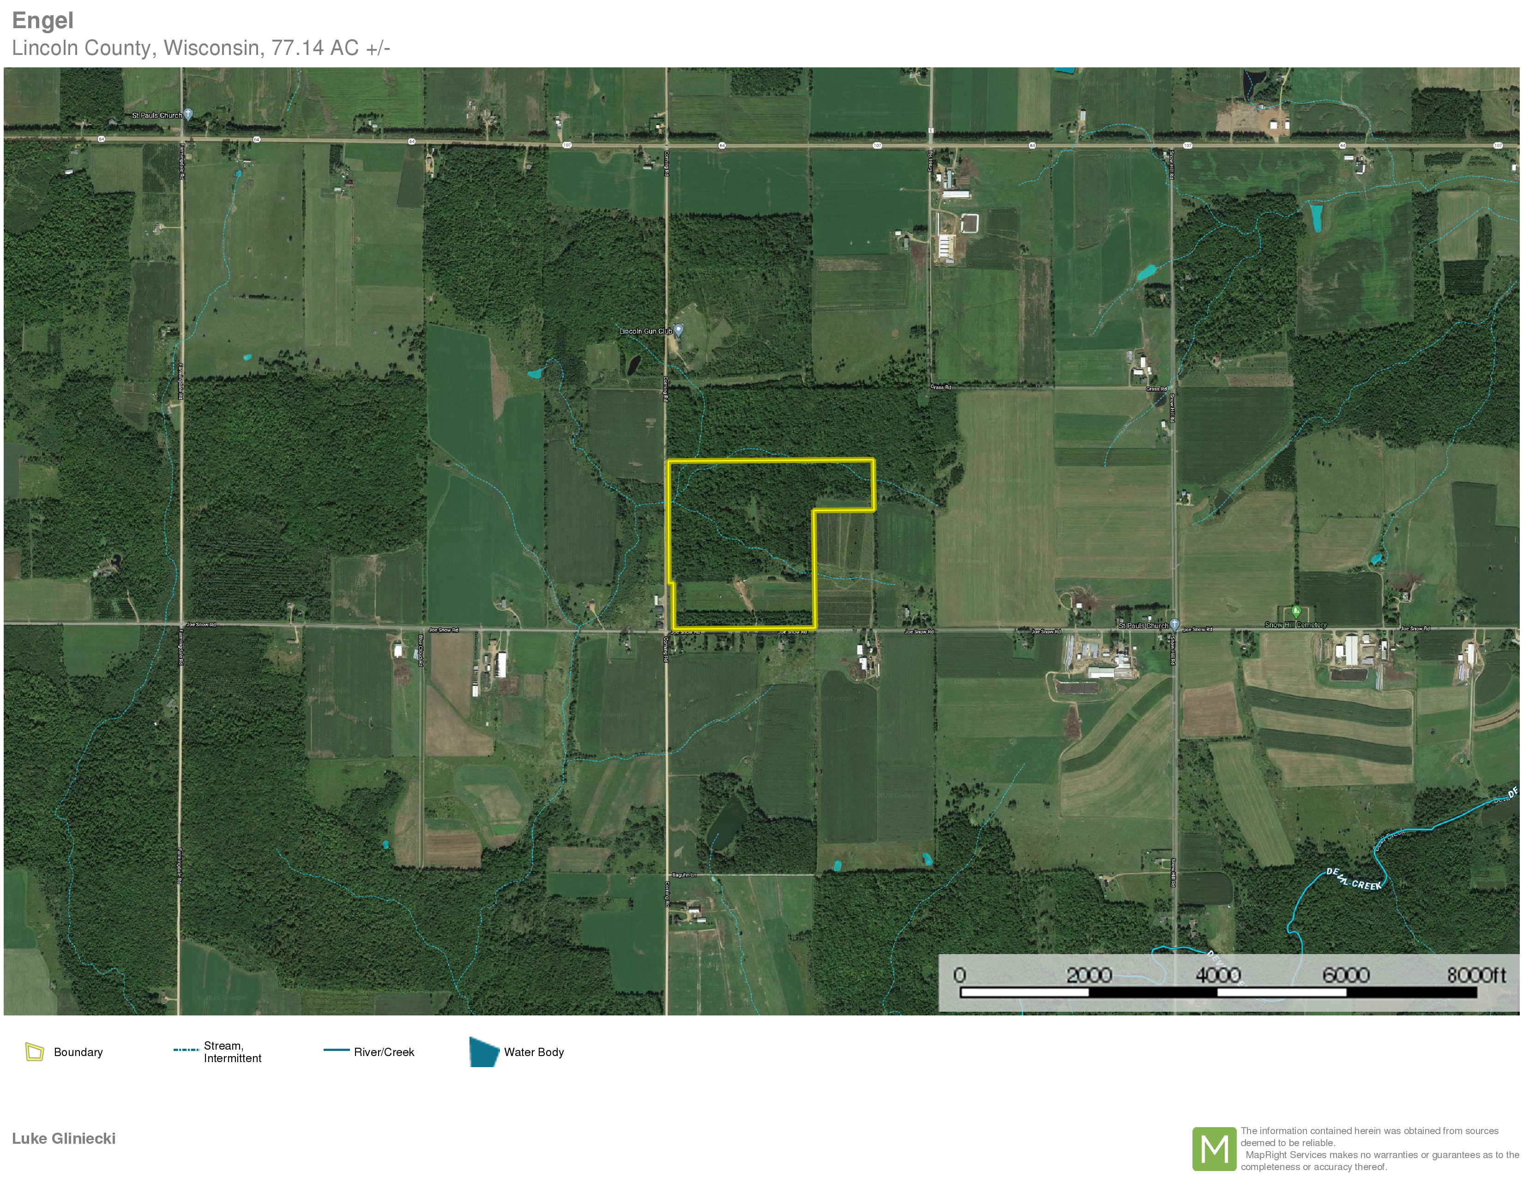Click the Snow Hill Cemetery text label
The image size is (1523, 1177).
coord(1296,625)
